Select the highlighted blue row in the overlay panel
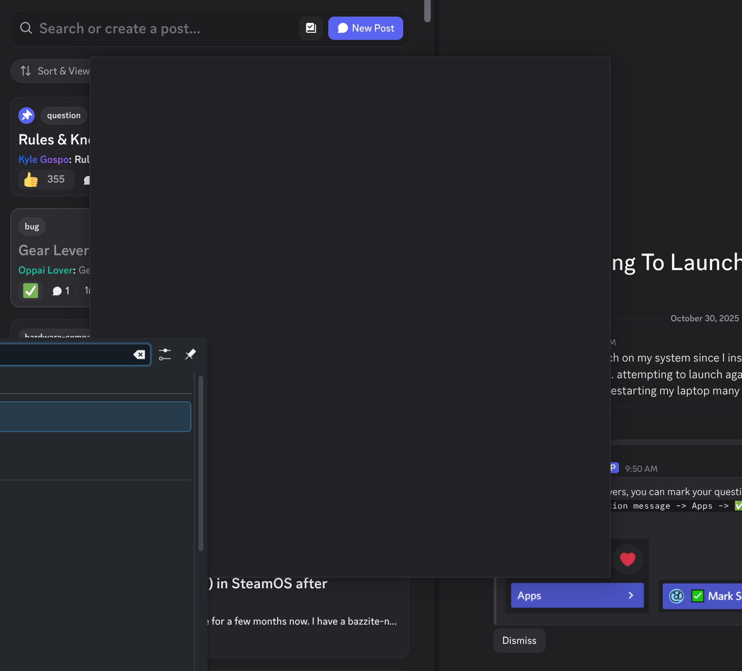 coord(95,417)
